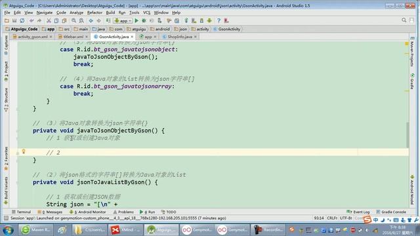Open Windows Start button

(x=8, y=230)
